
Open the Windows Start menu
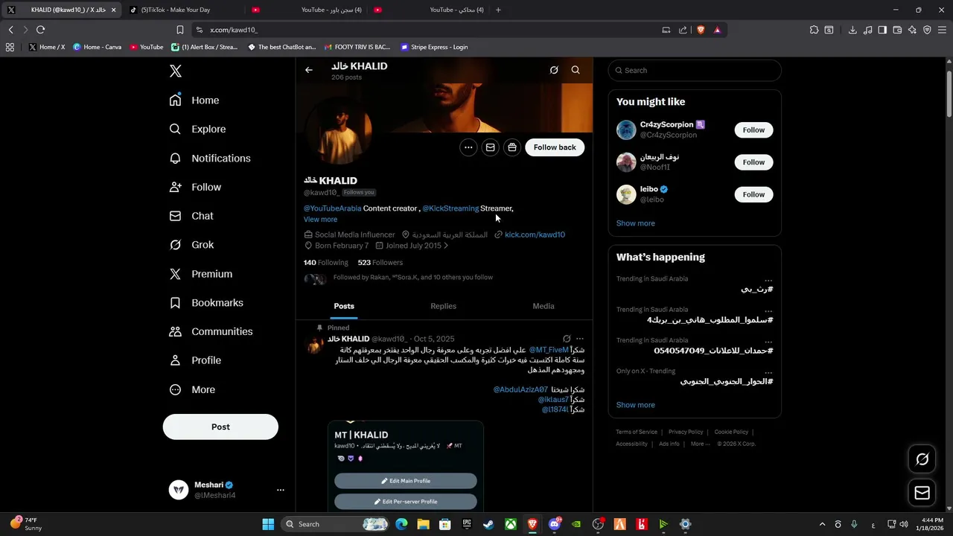[268, 524]
